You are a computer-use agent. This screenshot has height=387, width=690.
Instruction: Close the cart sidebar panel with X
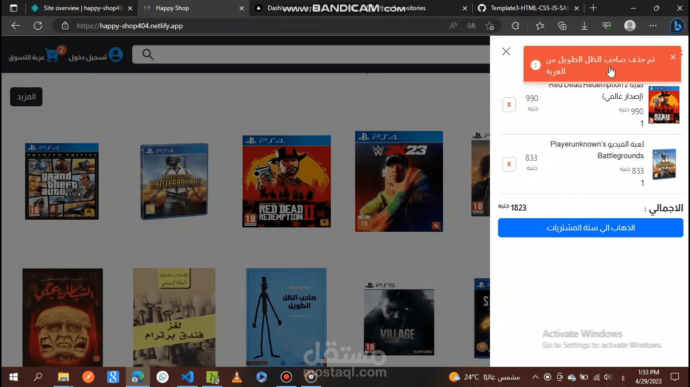tap(506, 51)
